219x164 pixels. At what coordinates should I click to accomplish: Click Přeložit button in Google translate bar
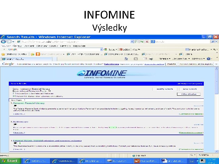click(x=171, y=64)
